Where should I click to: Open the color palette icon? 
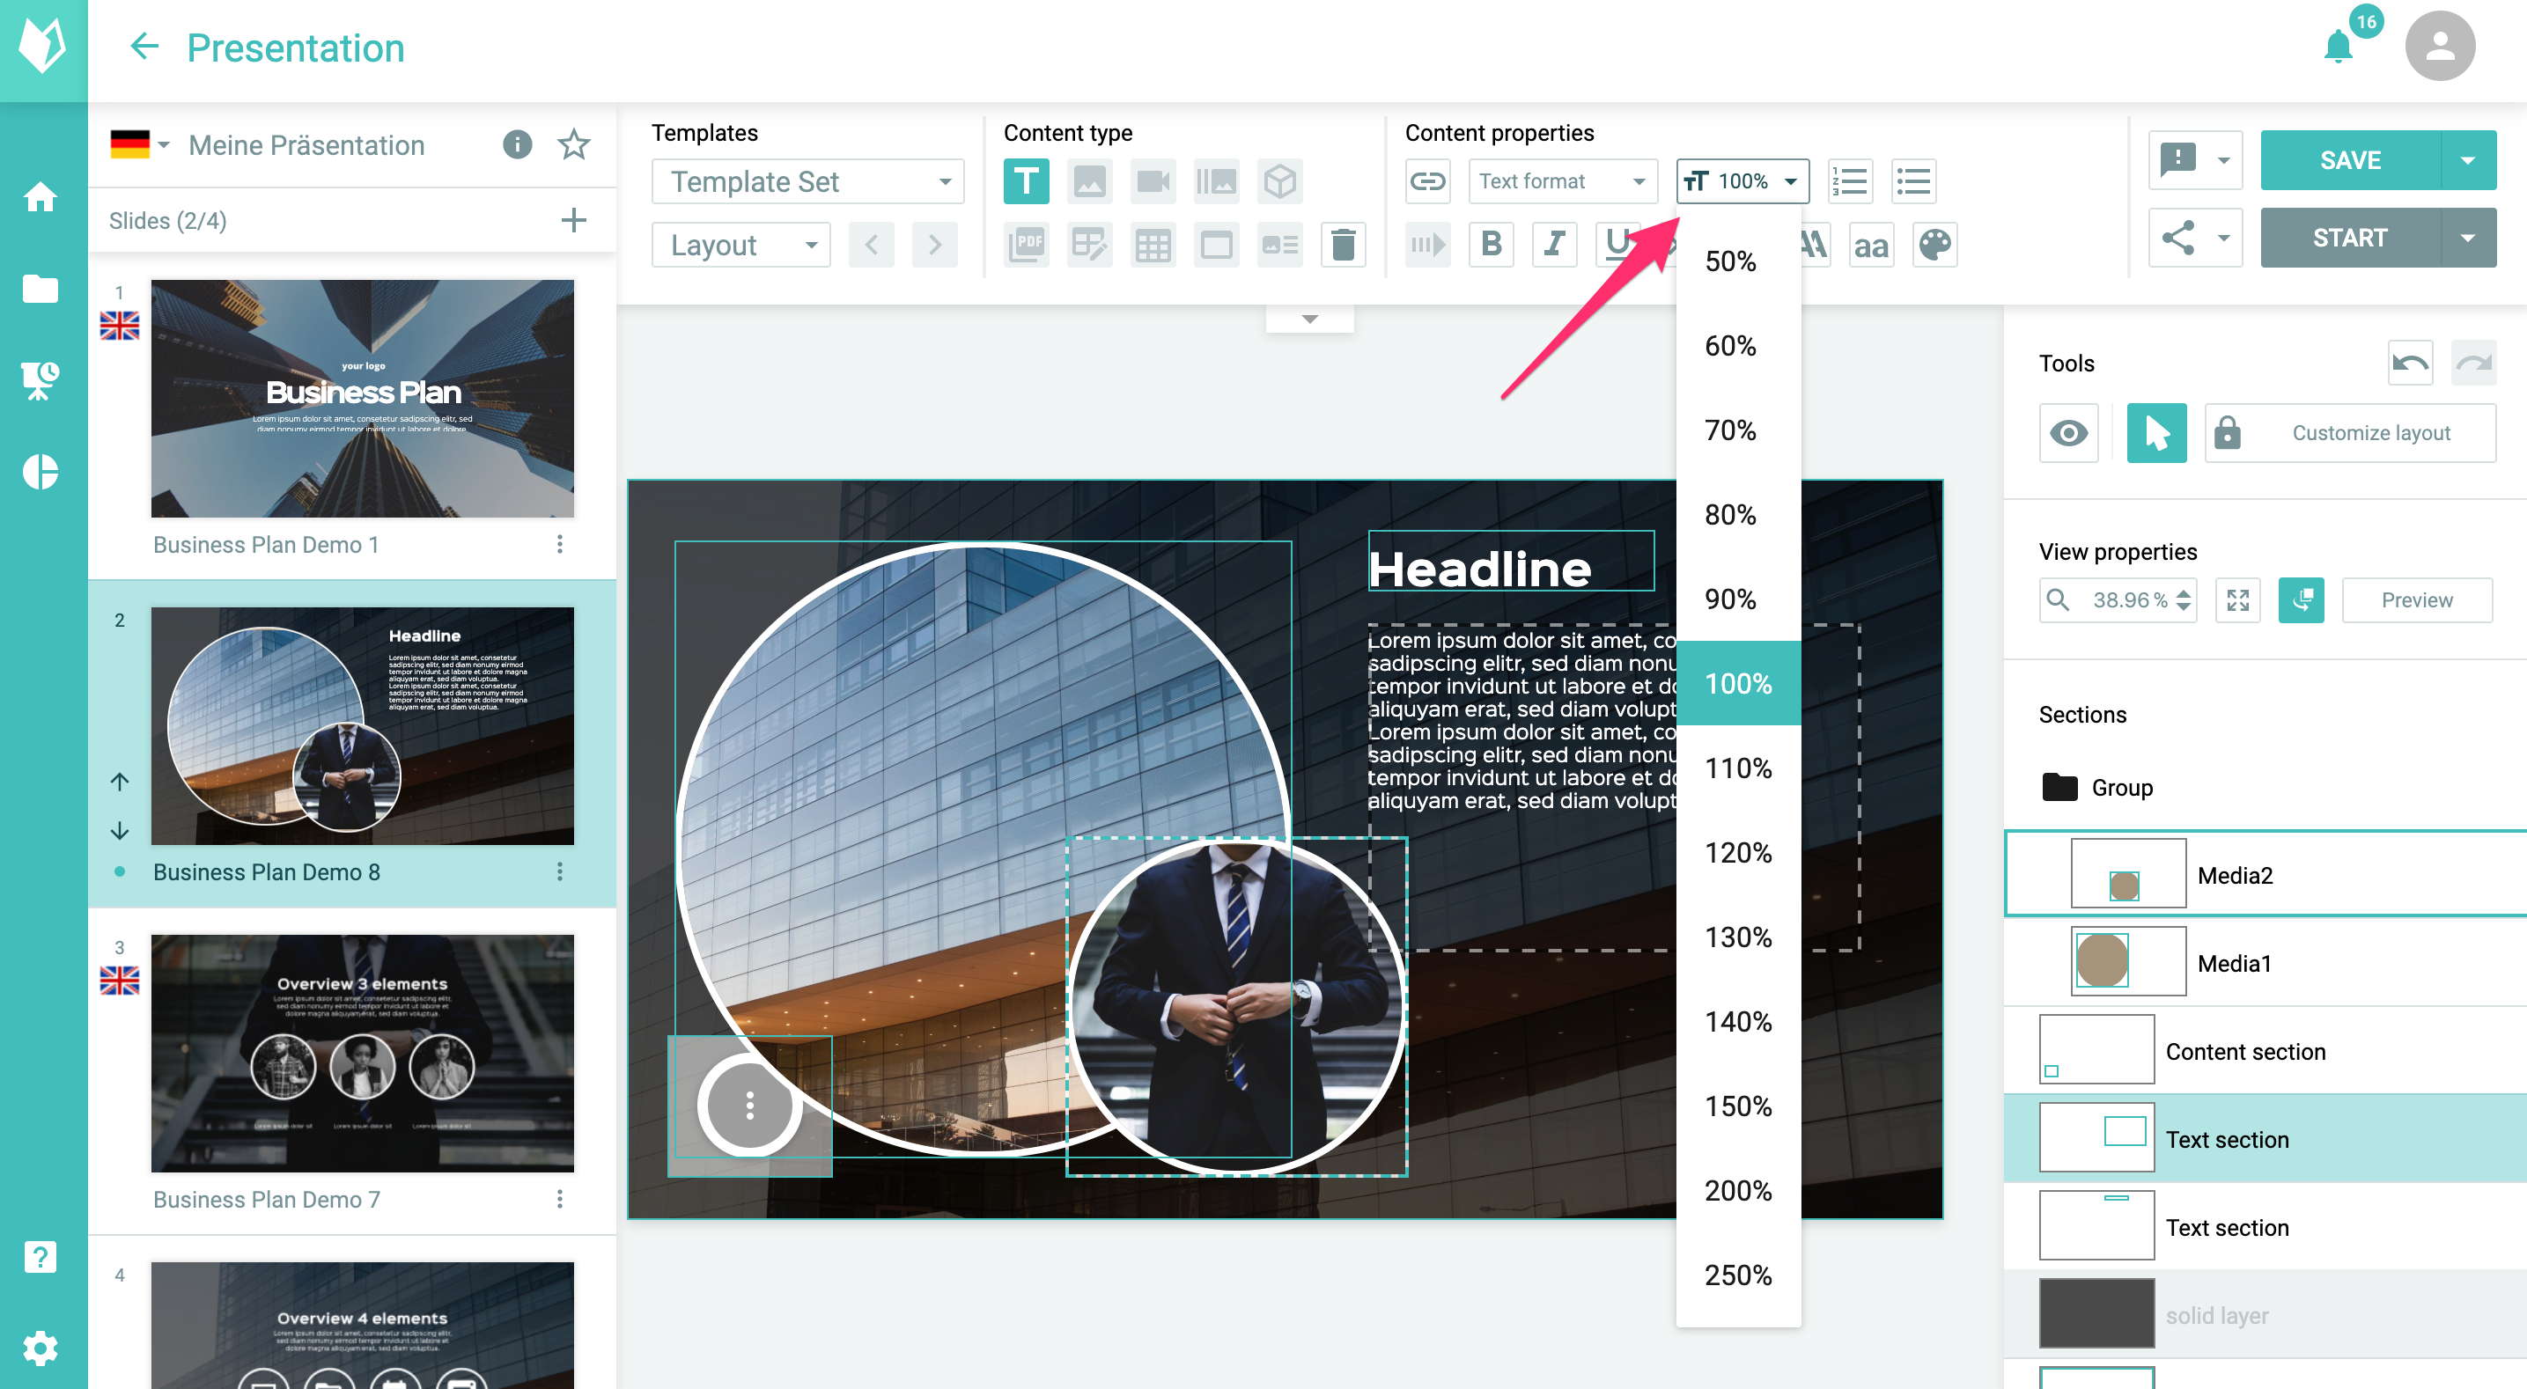(1934, 244)
